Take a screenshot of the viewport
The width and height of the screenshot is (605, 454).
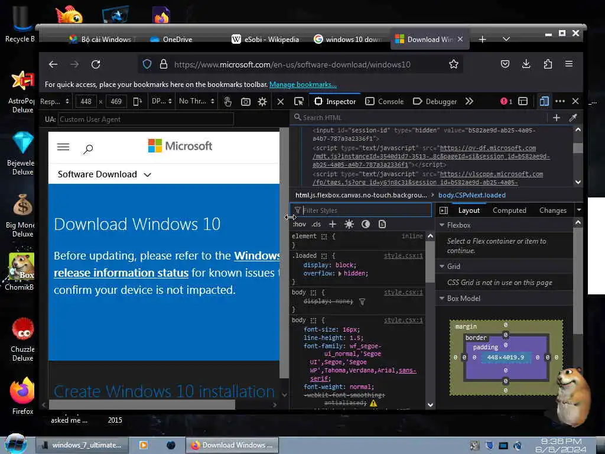(246, 102)
